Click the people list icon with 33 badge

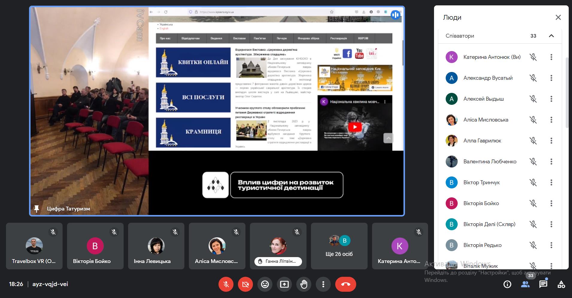[x=525, y=284]
